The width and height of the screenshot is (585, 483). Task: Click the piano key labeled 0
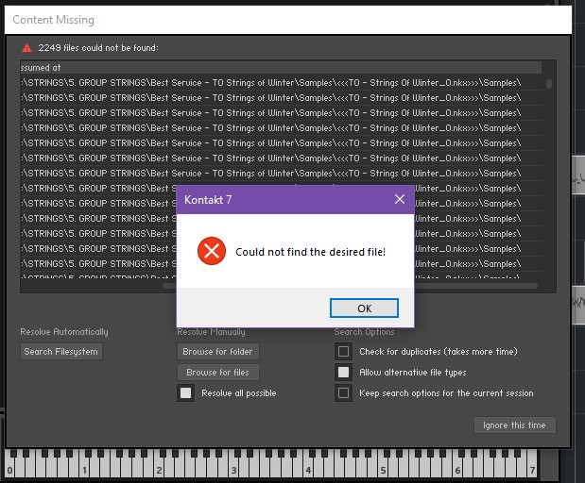[9, 468]
